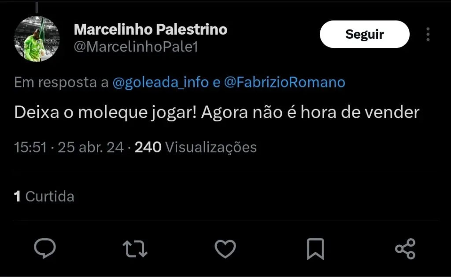Click the @MarcelinhoPale1 handle
The width and height of the screenshot is (451, 277).
pyautogui.click(x=136, y=47)
